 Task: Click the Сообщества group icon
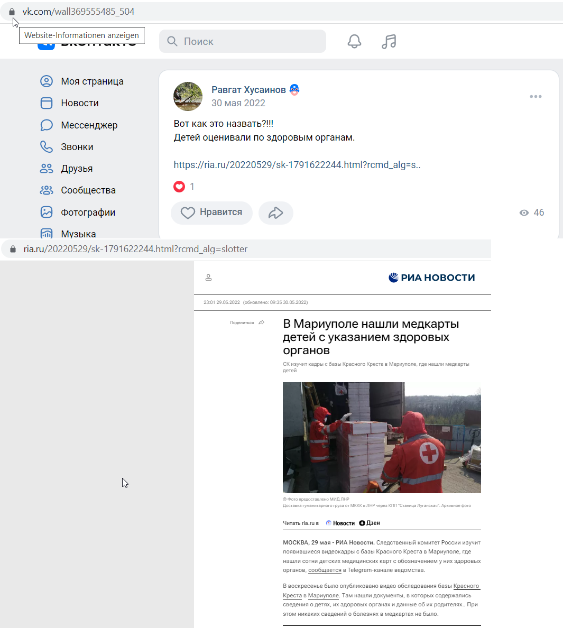(47, 190)
